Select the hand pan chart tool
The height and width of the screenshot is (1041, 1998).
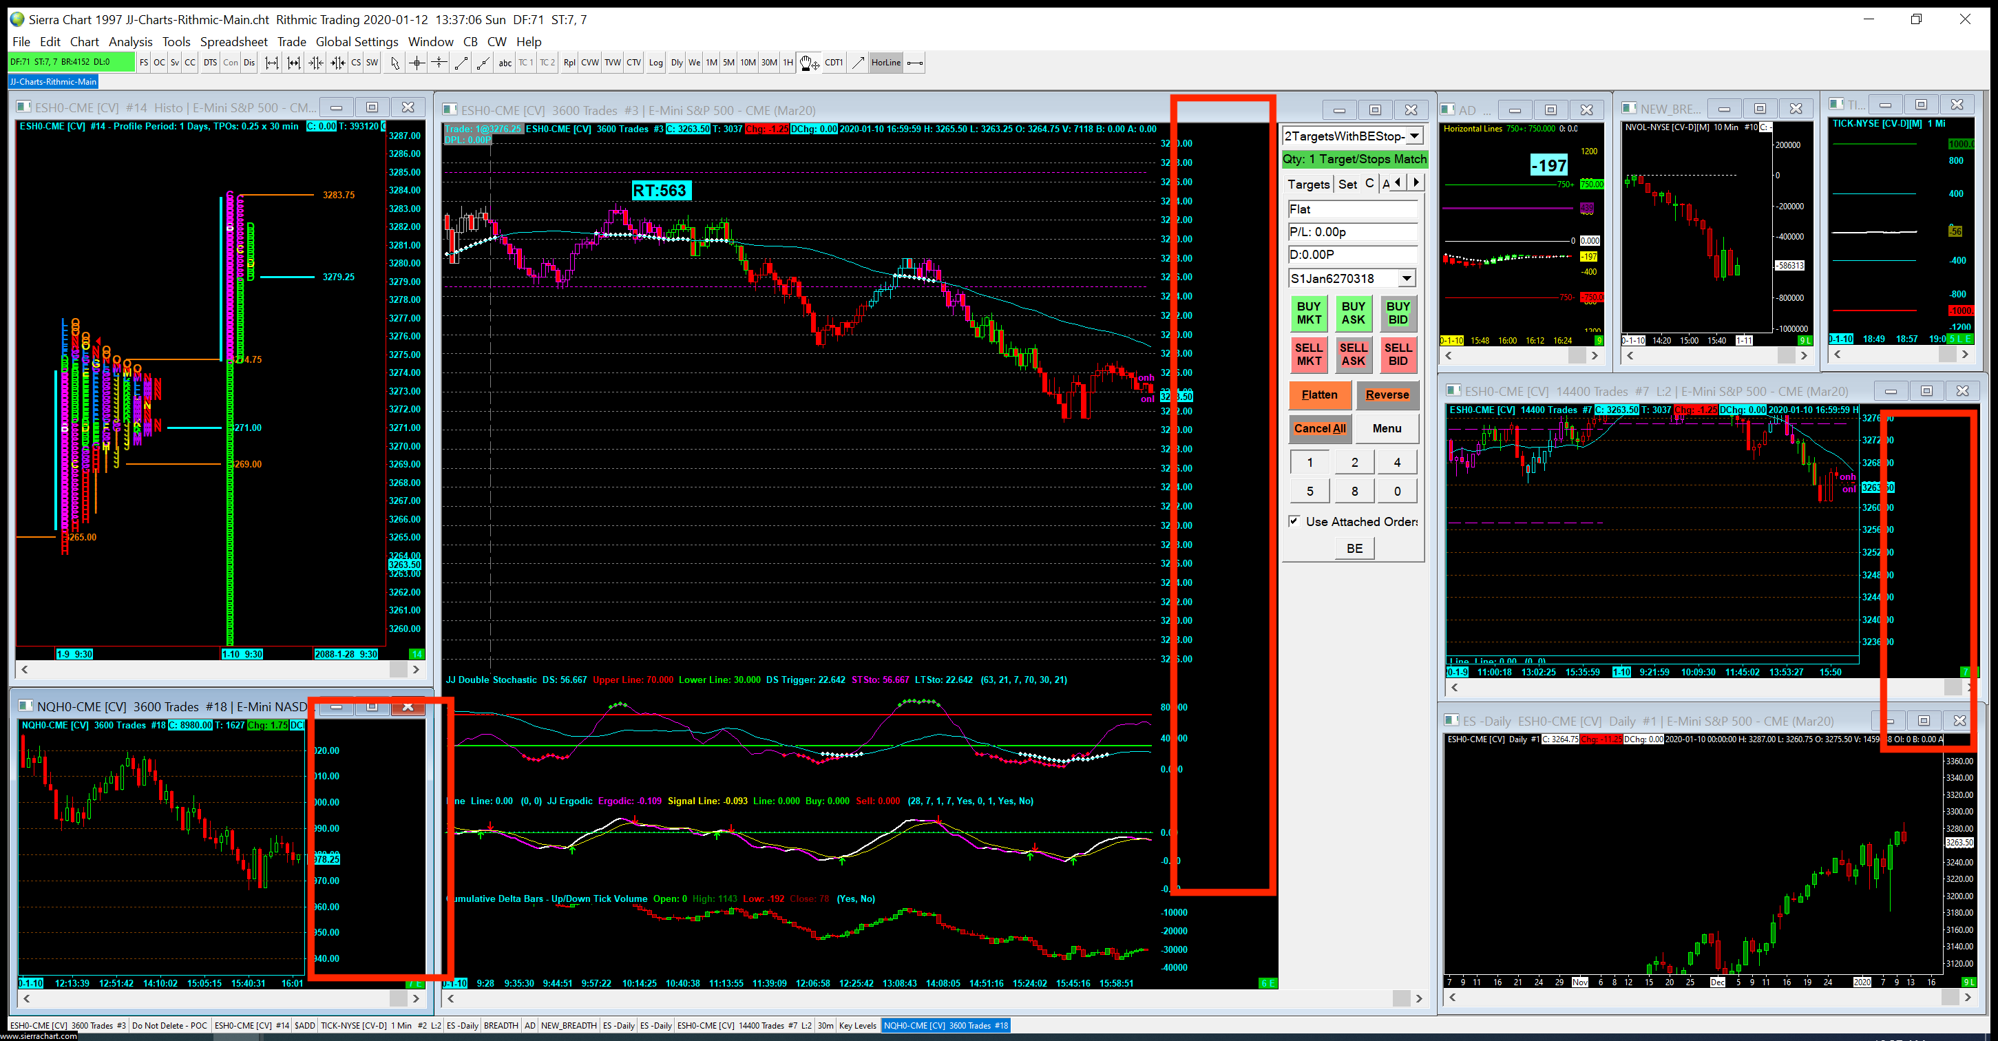[x=808, y=63]
